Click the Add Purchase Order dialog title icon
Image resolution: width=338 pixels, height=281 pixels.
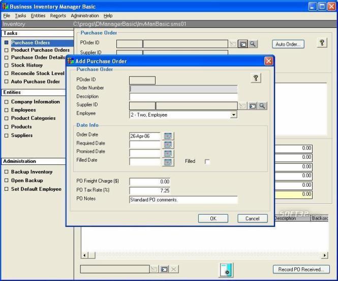71,61
